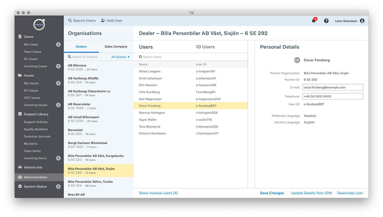Image resolution: width=383 pixels, height=217 pixels.
Task: Select dealer AB Umeå Bilkompani
Action: point(99,119)
